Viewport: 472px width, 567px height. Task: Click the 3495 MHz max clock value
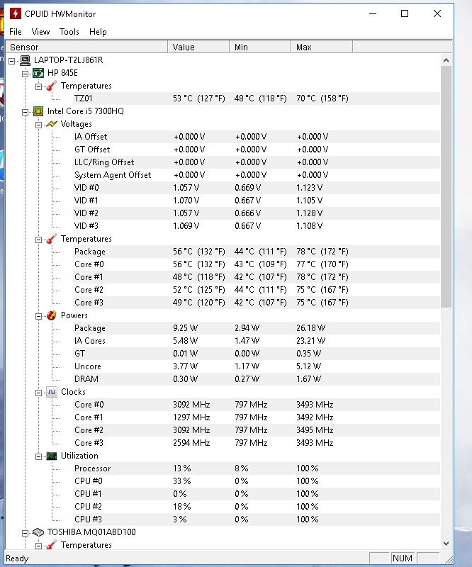(315, 430)
